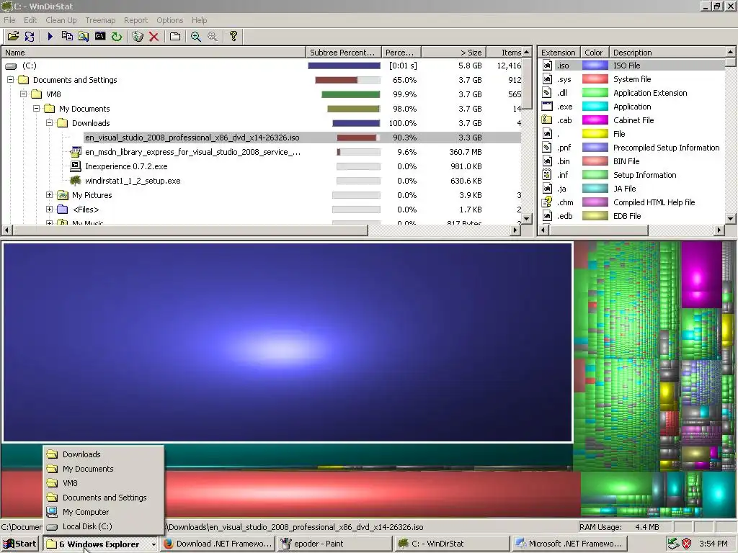Click the greyed Zoom Out magnifier icon
The height and width of the screenshot is (553, 738).
[213, 36]
